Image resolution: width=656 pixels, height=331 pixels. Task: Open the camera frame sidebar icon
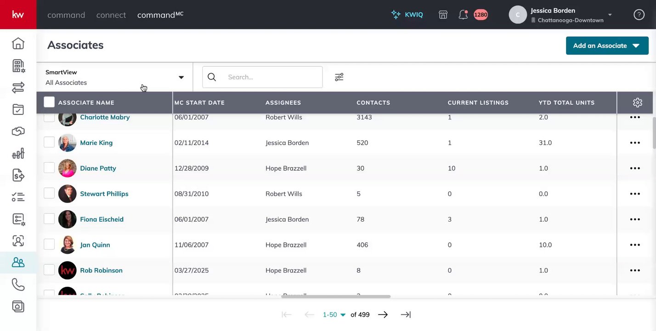[x=18, y=306]
